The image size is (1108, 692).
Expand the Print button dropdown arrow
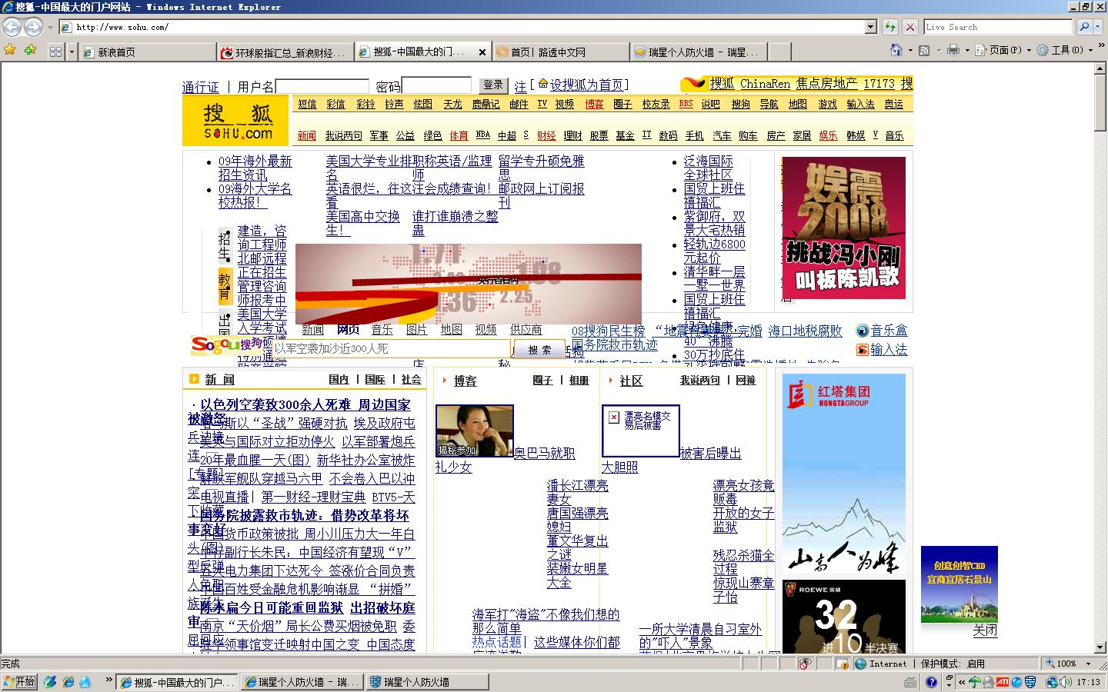click(966, 50)
